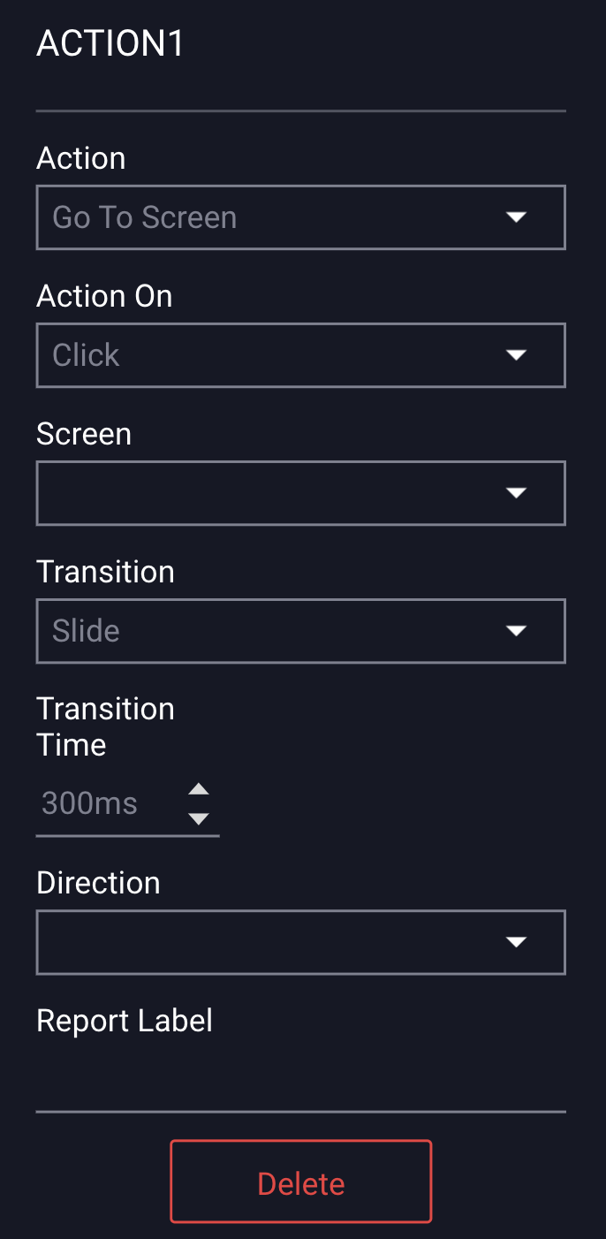Click the Delete button
Image resolution: width=606 pixels, height=1239 pixels.
click(x=300, y=1182)
